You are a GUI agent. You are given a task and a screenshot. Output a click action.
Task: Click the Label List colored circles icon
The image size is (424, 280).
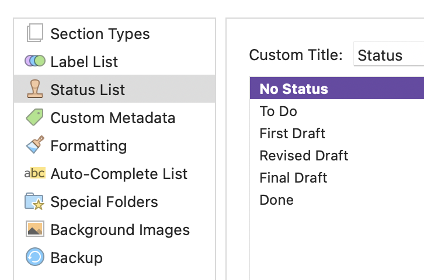point(35,61)
